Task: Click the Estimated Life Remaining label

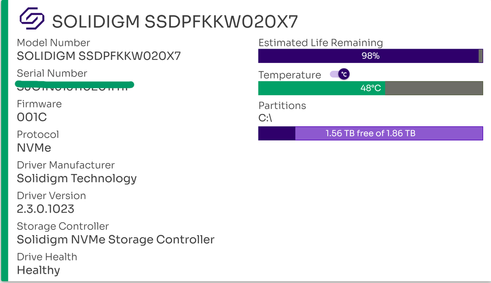Action: pos(320,43)
